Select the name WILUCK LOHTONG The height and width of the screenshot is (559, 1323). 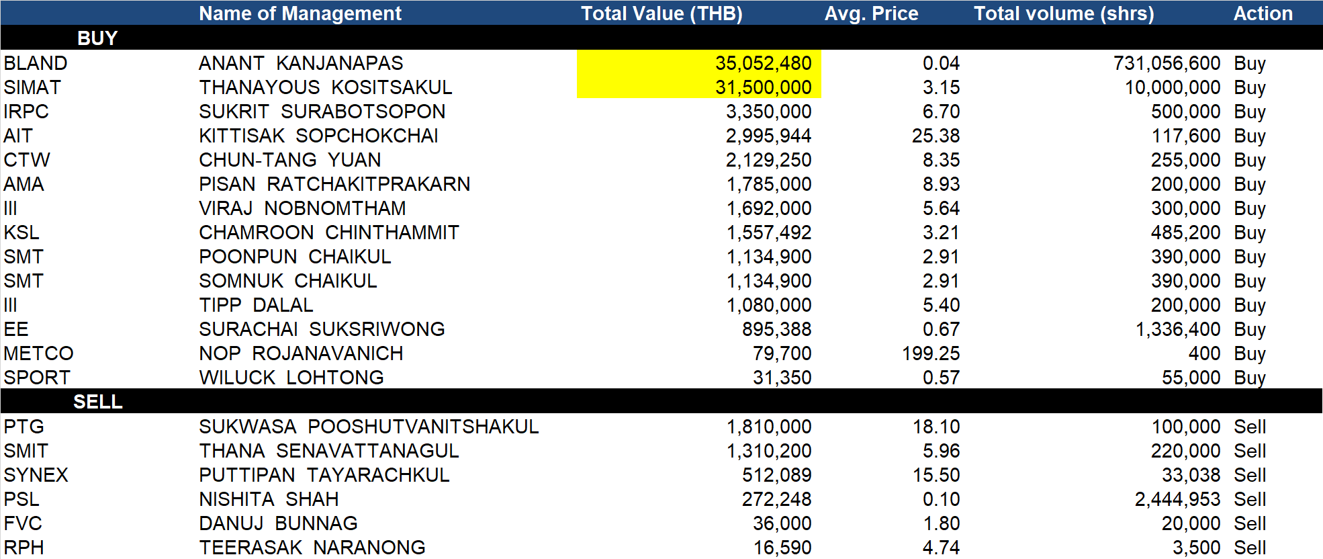pos(291,378)
